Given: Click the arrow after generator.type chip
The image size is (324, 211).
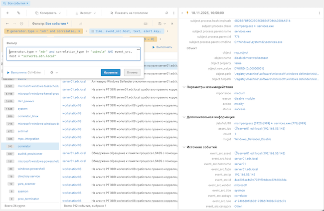Looking at the screenshot, I should [86, 31].
